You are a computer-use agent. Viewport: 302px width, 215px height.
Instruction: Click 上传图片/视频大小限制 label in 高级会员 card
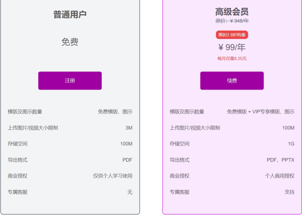tap(195, 128)
